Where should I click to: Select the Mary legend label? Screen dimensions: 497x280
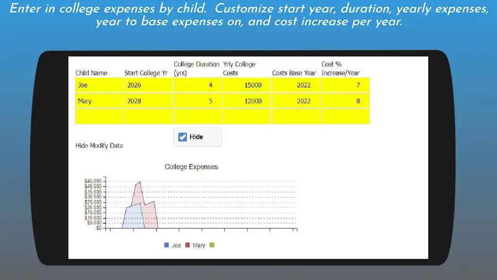199,245
